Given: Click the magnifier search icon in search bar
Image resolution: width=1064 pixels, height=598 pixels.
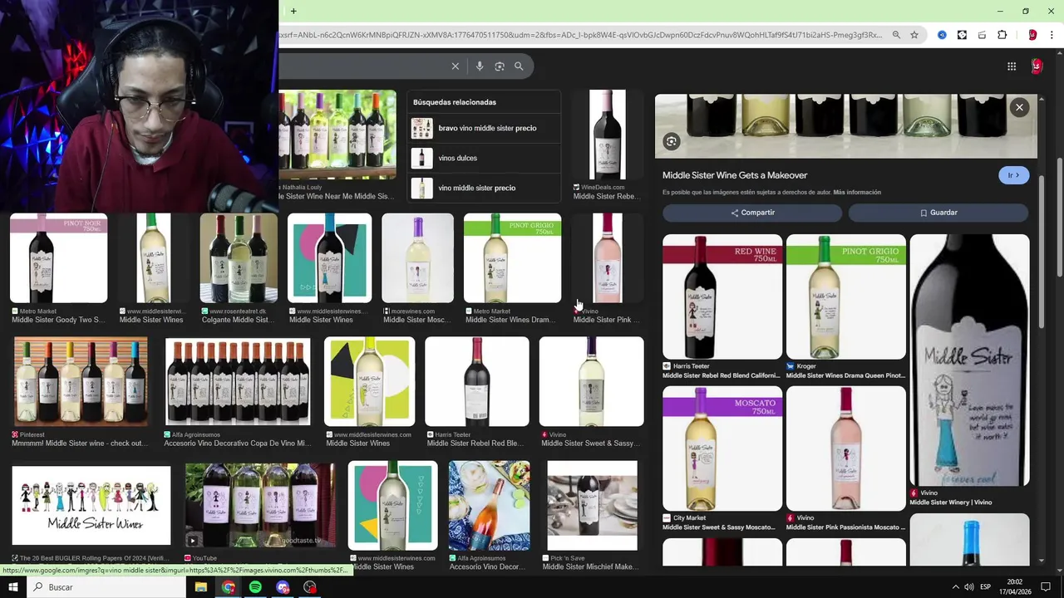Looking at the screenshot, I should point(519,66).
